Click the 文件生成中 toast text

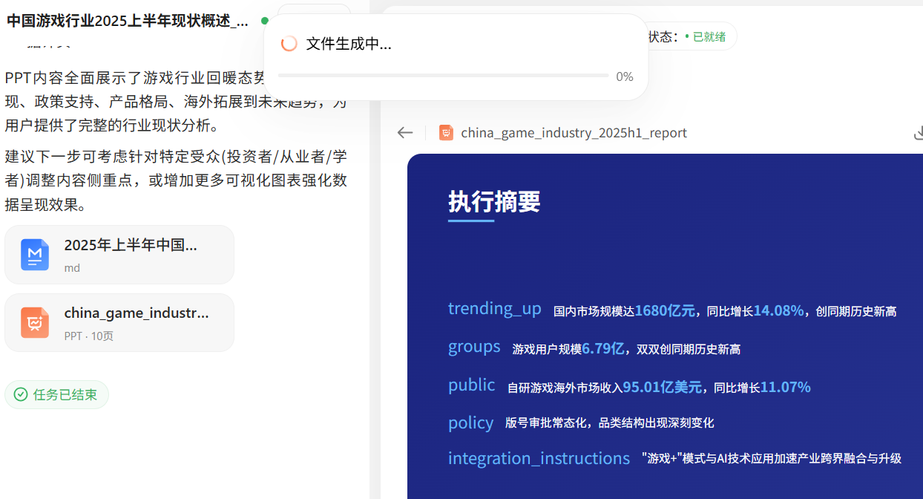tap(349, 44)
